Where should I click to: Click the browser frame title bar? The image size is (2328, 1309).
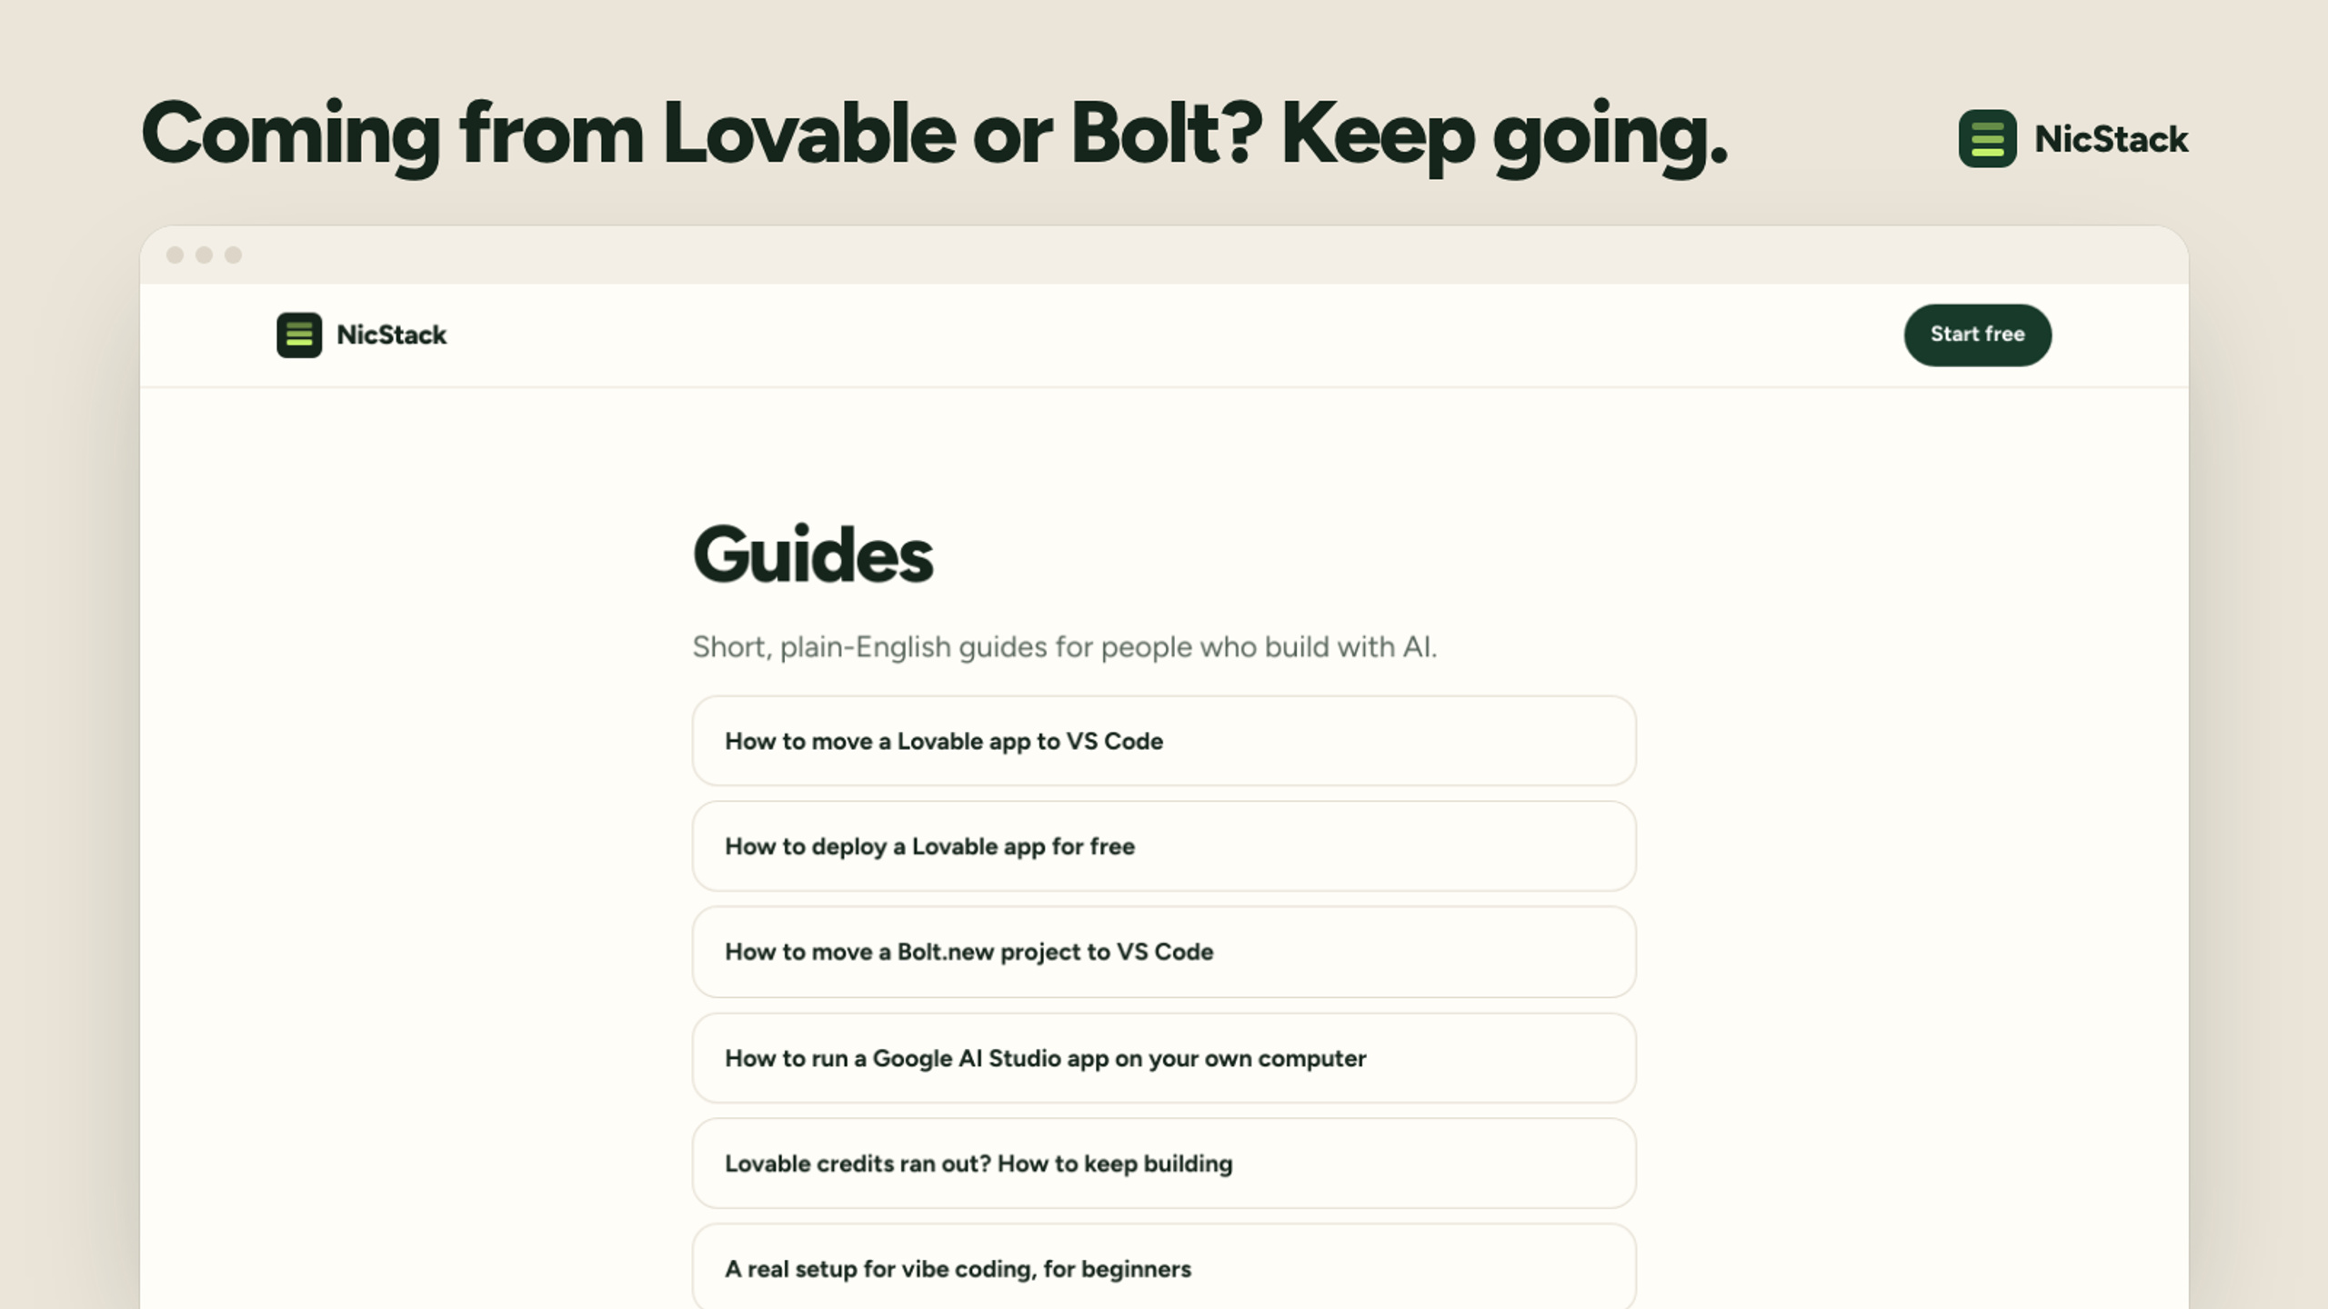[x=1164, y=255]
